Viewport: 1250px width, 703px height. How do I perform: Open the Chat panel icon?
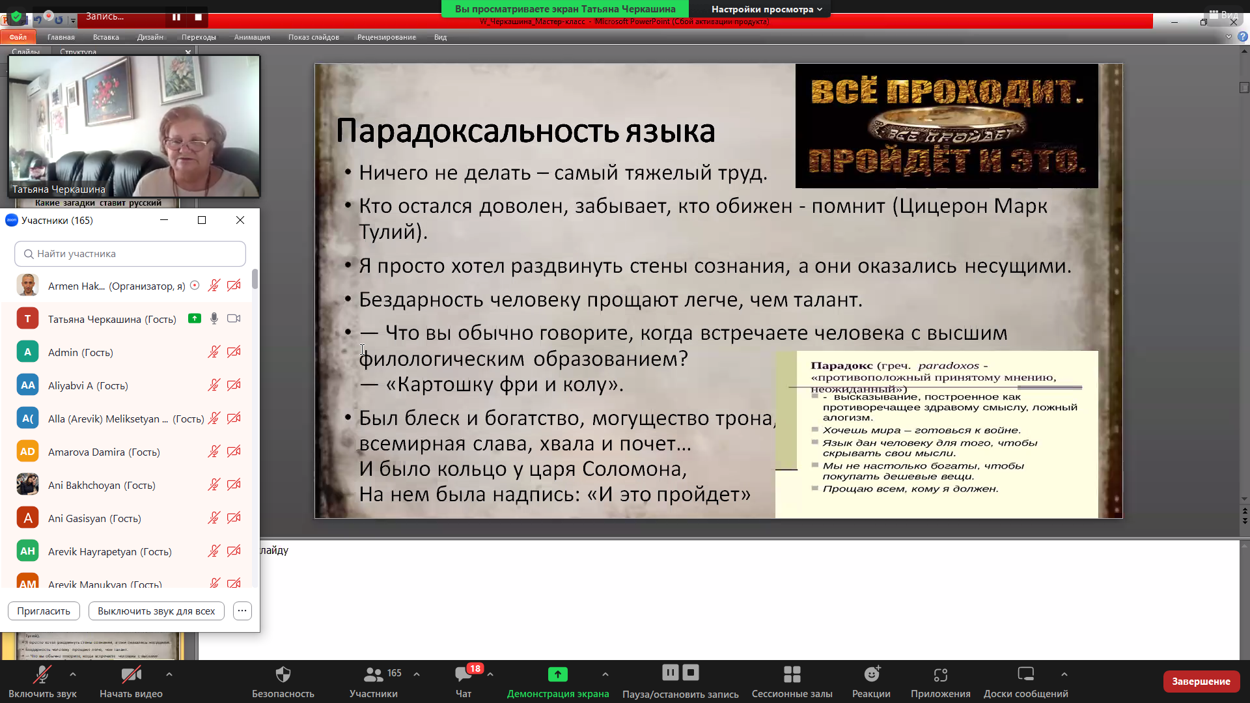coord(463,674)
